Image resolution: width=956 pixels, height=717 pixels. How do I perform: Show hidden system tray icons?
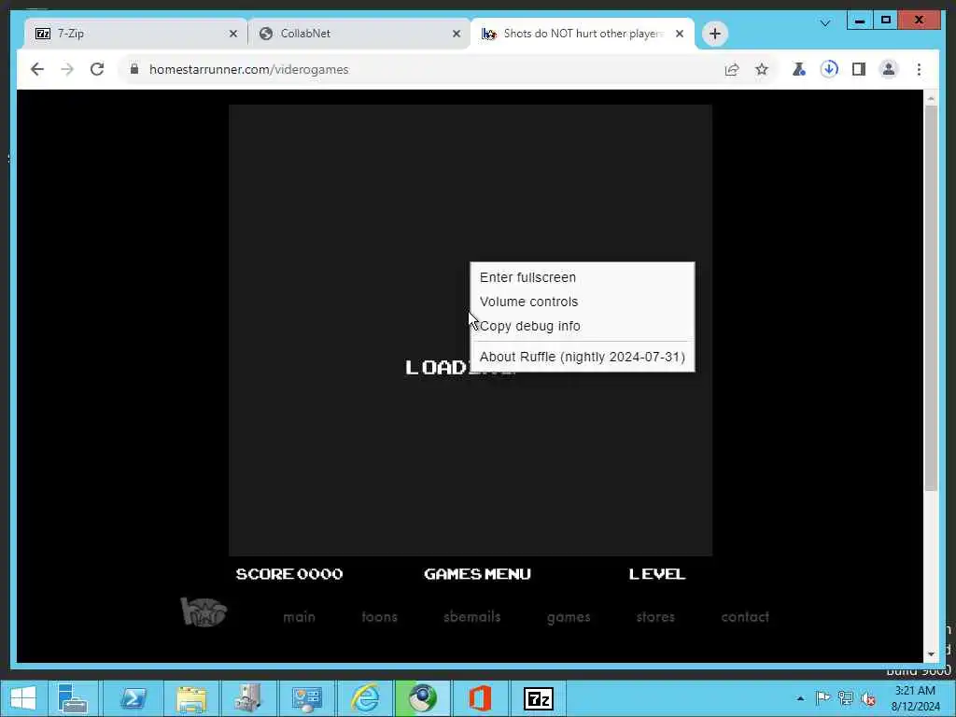tap(800, 698)
